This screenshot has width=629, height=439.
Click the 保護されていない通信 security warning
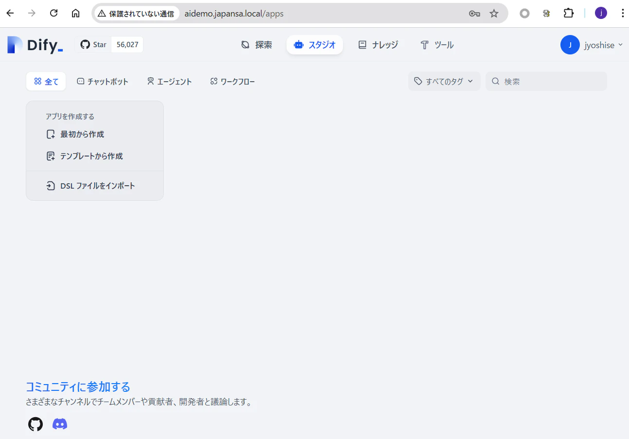coord(136,14)
